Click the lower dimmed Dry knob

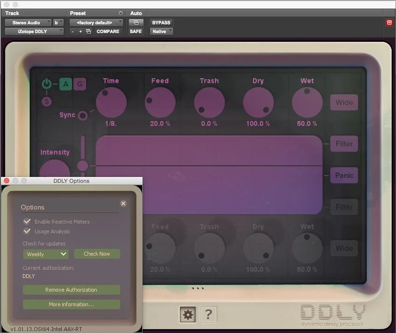click(259, 248)
